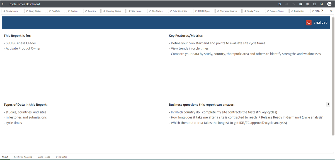Click the export icon in the header
Screen dimensions: 335x160
click(x=315, y=4)
